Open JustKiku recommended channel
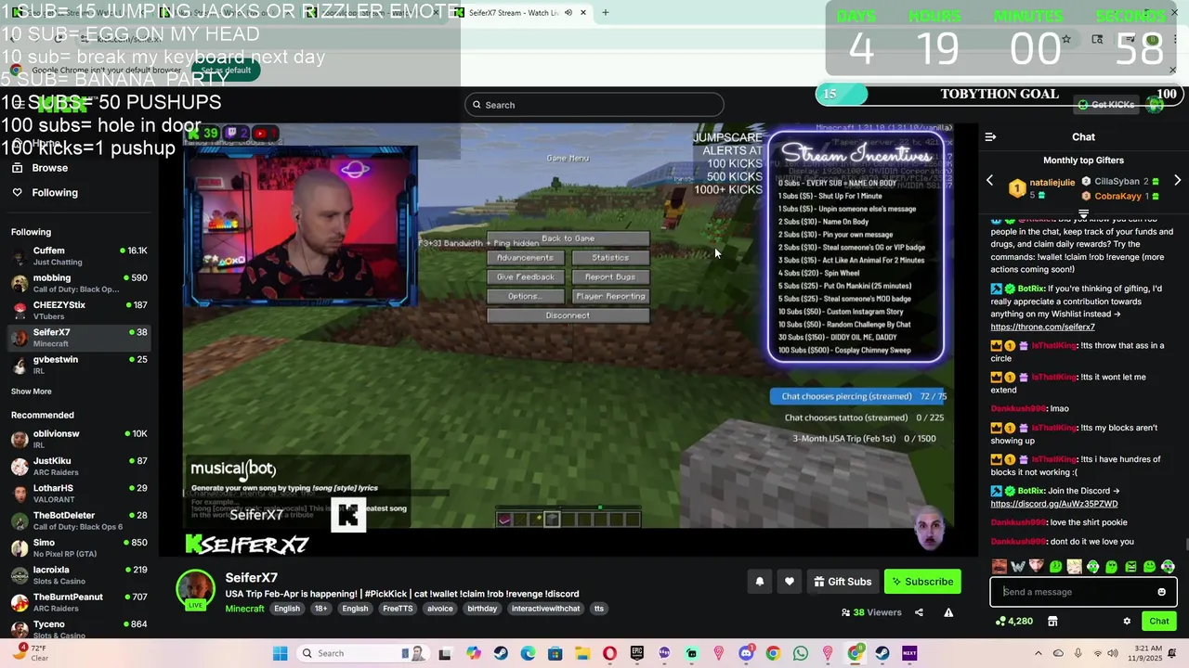 pyautogui.click(x=79, y=466)
